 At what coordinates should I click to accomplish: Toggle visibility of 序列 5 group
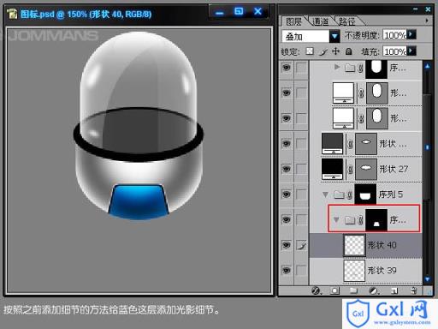click(x=287, y=194)
